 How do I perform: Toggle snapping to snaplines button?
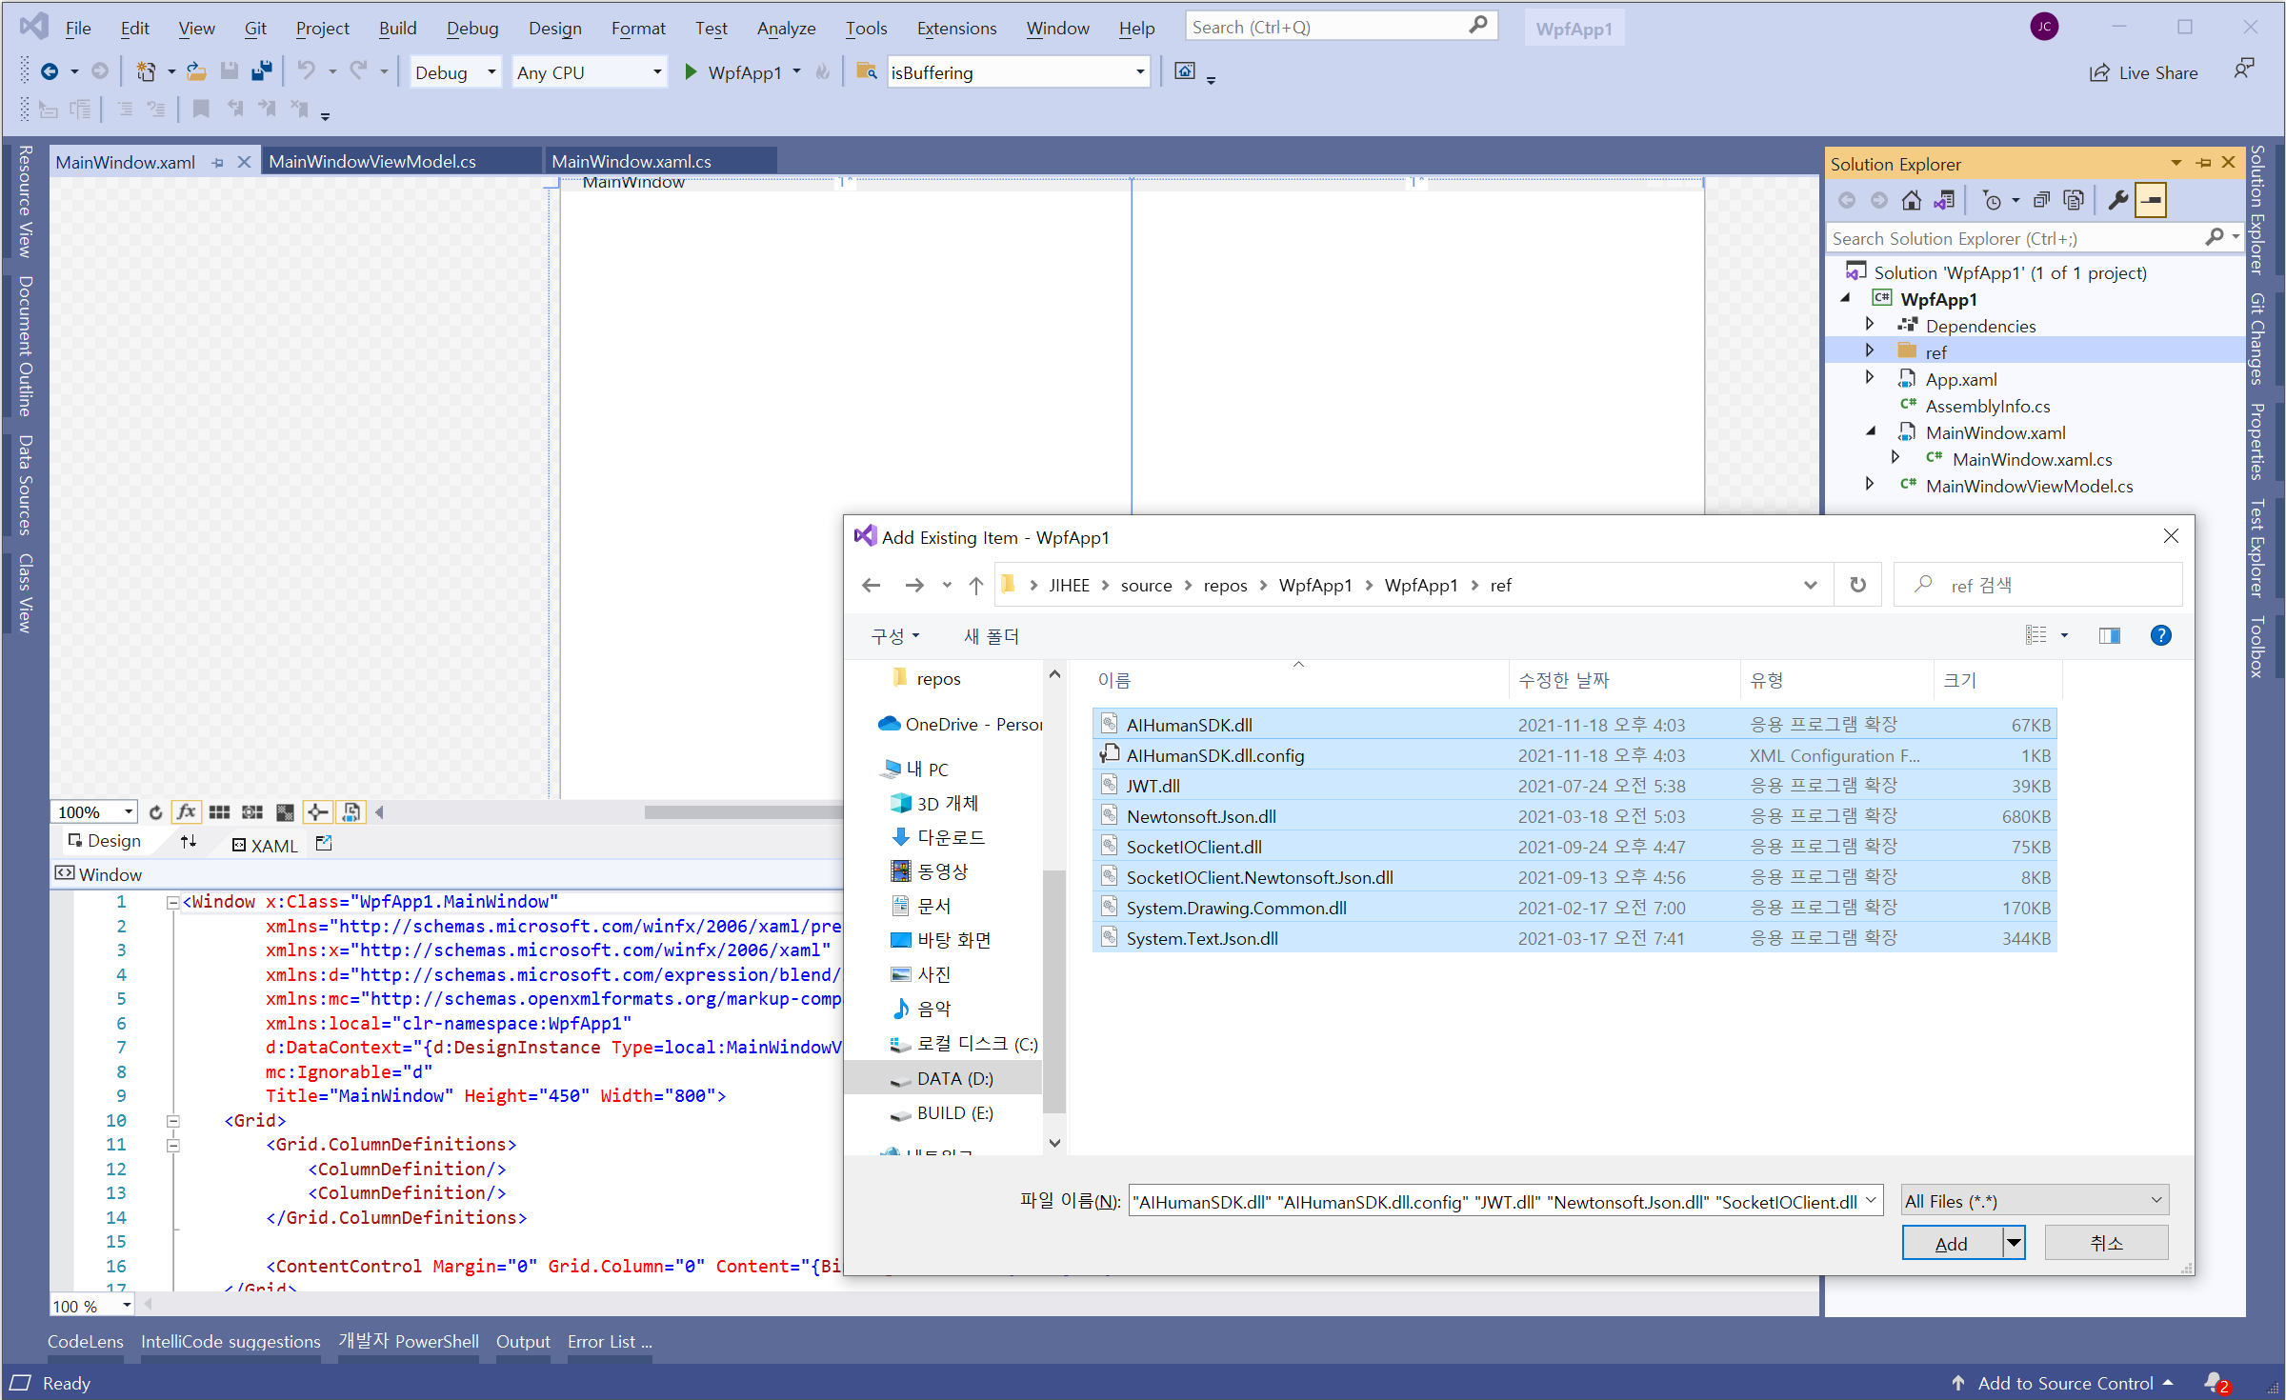pyautogui.click(x=318, y=812)
